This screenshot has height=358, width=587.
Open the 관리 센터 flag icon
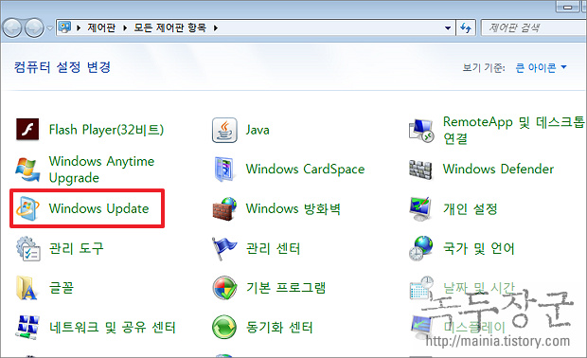223,248
